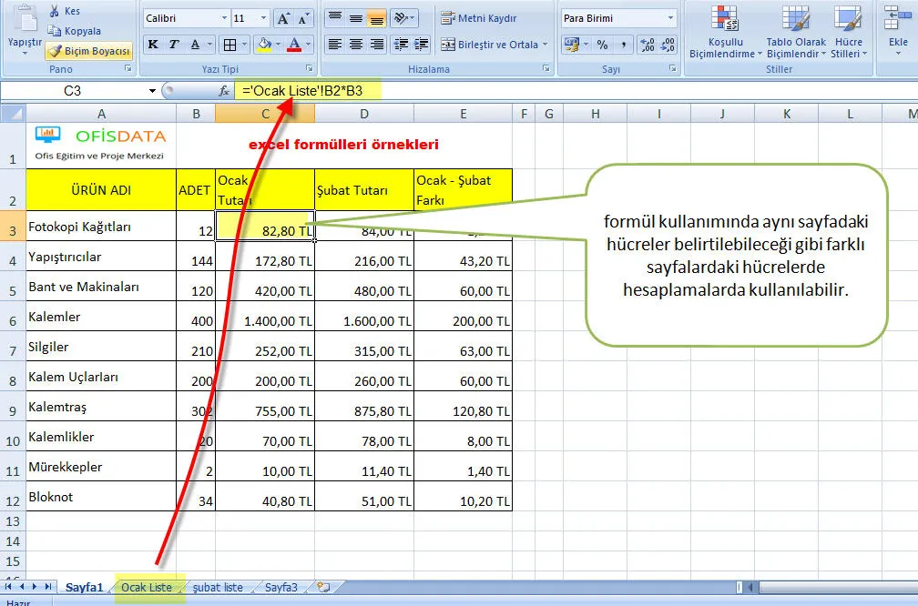
Task: Toggle Metni Kaydır wrap text
Action: coord(474,18)
